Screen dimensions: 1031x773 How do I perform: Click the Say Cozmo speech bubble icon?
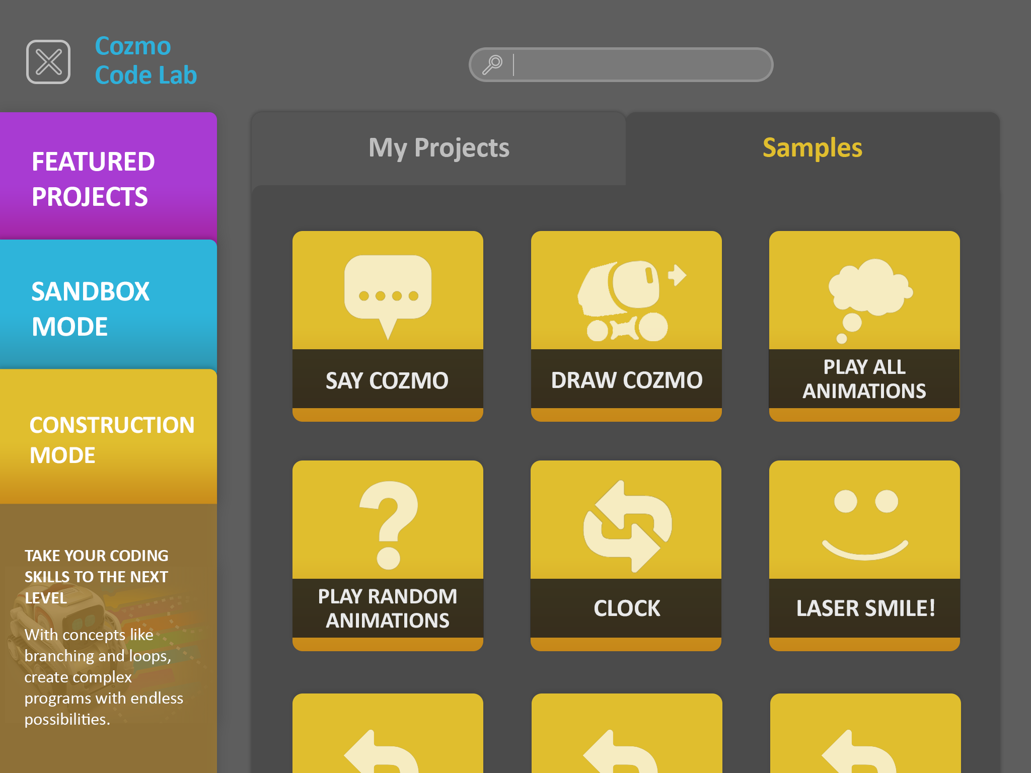pyautogui.click(x=388, y=297)
